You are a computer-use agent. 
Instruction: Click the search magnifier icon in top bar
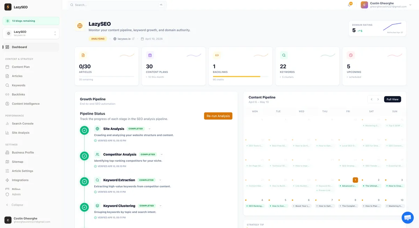point(72,5)
